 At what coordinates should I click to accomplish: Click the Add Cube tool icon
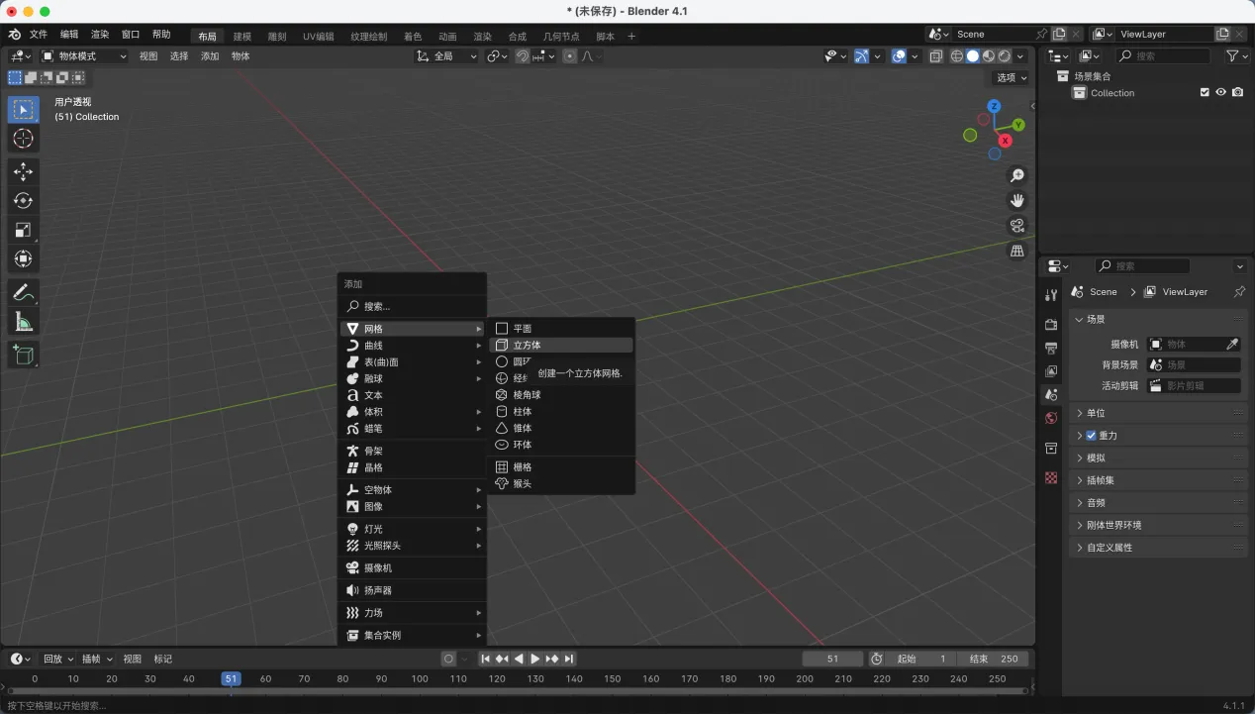click(24, 355)
